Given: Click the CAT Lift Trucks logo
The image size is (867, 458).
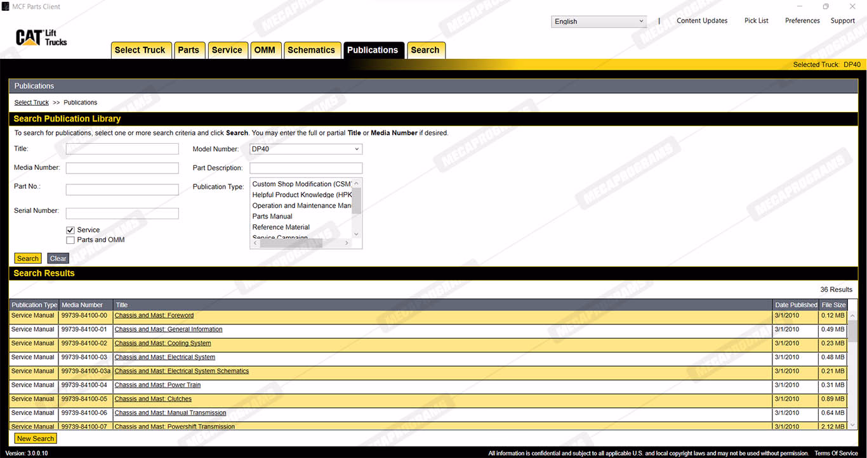Looking at the screenshot, I should click(41, 37).
